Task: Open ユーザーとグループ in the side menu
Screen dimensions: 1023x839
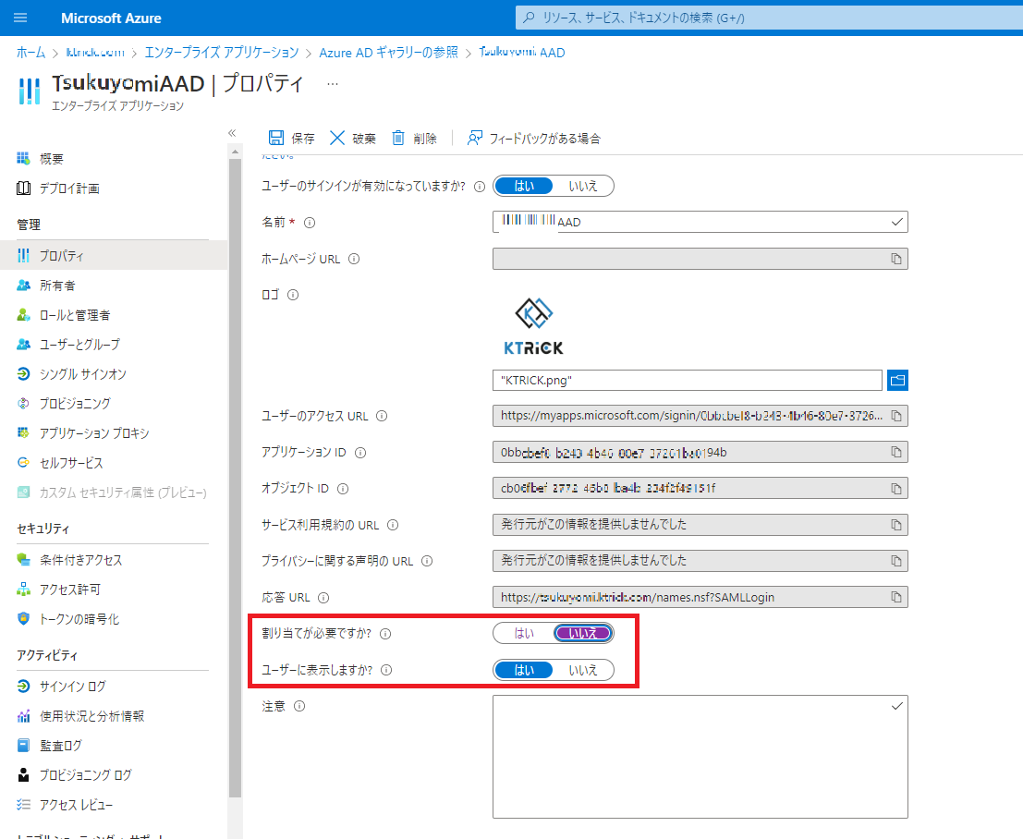Action: point(113,345)
